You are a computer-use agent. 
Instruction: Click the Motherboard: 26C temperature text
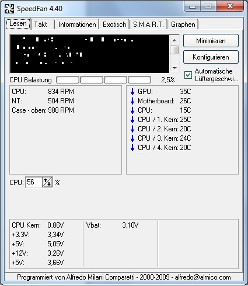point(165,101)
